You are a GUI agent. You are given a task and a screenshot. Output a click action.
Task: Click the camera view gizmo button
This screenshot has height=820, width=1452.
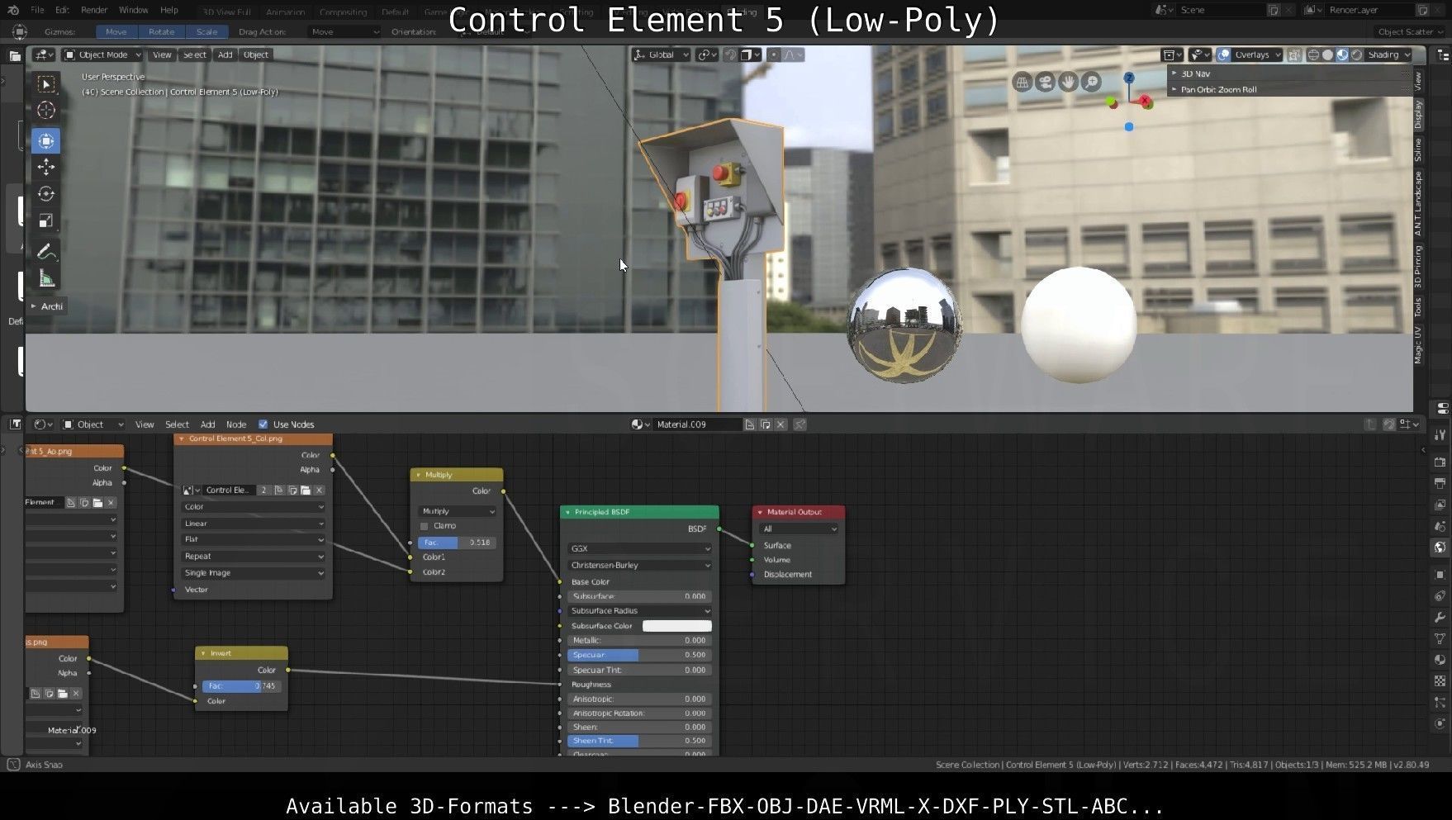pyautogui.click(x=1046, y=82)
